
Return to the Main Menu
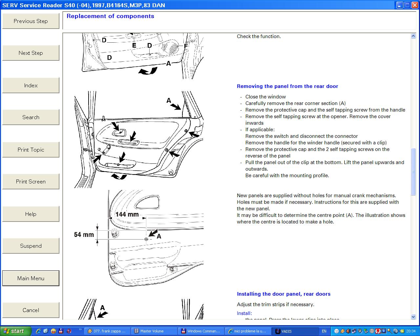31,278
